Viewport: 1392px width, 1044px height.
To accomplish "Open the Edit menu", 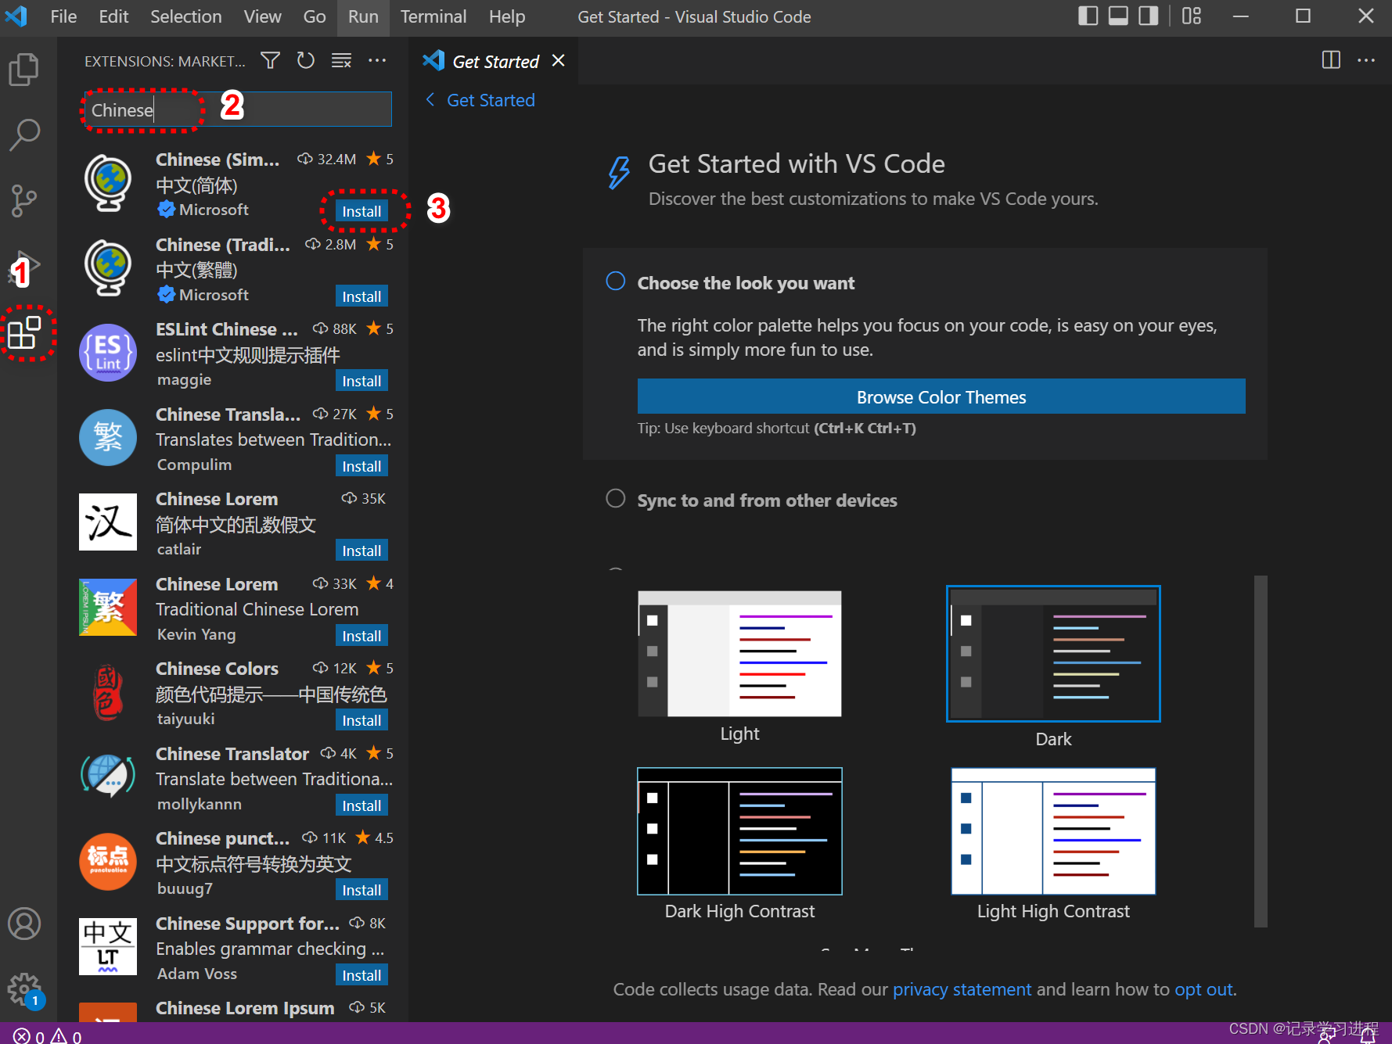I will [x=113, y=16].
